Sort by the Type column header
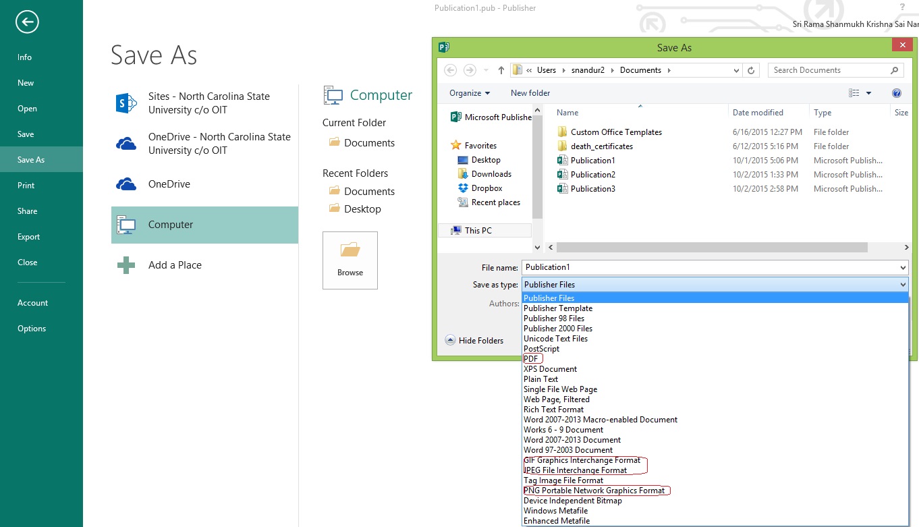This screenshot has height=527, width=919. pos(823,113)
